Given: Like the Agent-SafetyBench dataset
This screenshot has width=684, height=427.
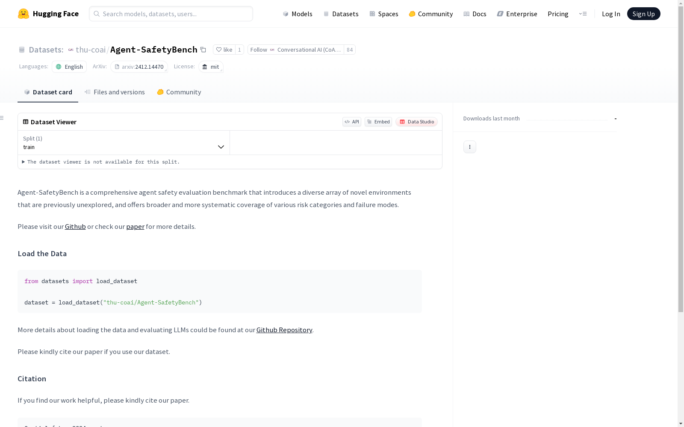Looking at the screenshot, I should pos(224,50).
